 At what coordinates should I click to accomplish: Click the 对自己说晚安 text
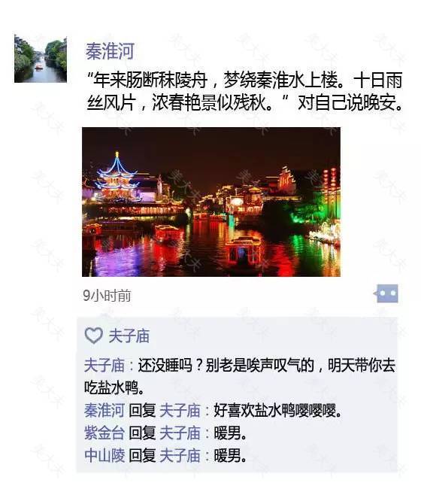[x=350, y=102]
